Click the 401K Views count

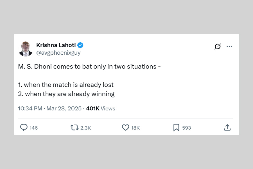coord(101,108)
